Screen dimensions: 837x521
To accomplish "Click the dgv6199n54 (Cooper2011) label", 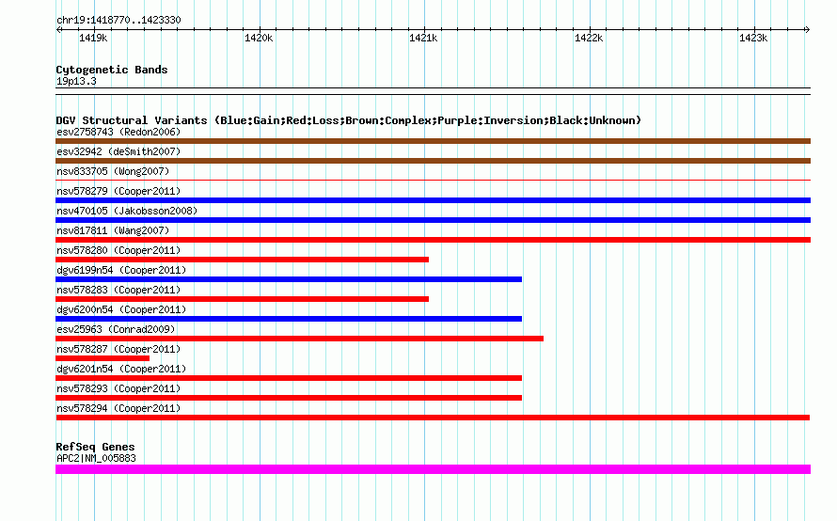I will 121,270.
